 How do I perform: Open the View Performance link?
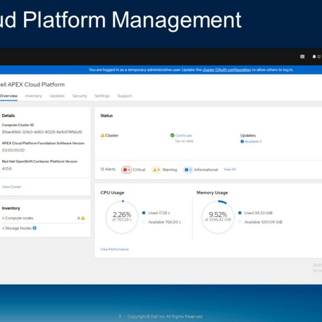point(114,249)
